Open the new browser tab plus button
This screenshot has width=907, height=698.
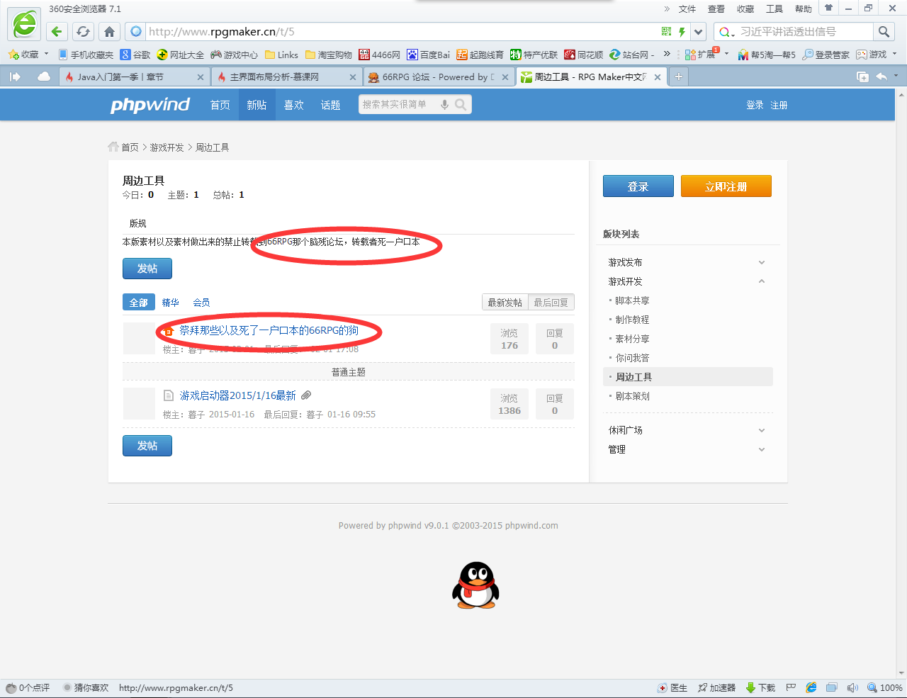point(678,77)
